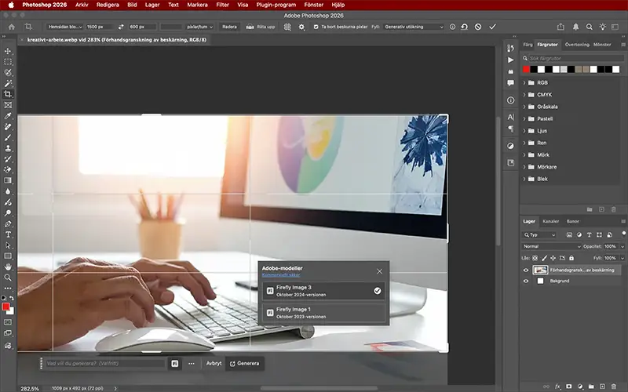Create a new layer
This screenshot has height=392, width=628.
pyautogui.click(x=602, y=387)
